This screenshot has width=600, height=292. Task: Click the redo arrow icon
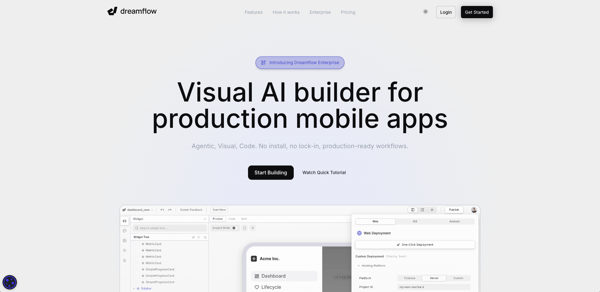pos(170,210)
